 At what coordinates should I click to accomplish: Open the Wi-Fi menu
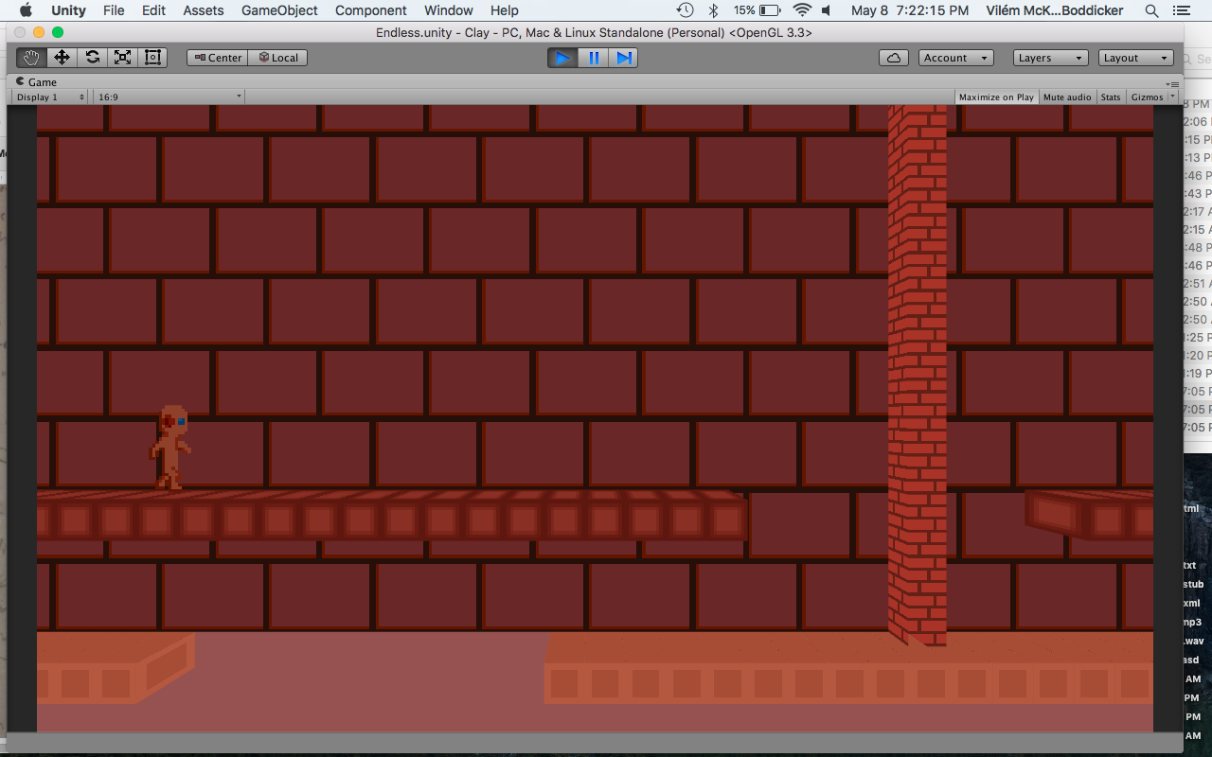pos(802,10)
